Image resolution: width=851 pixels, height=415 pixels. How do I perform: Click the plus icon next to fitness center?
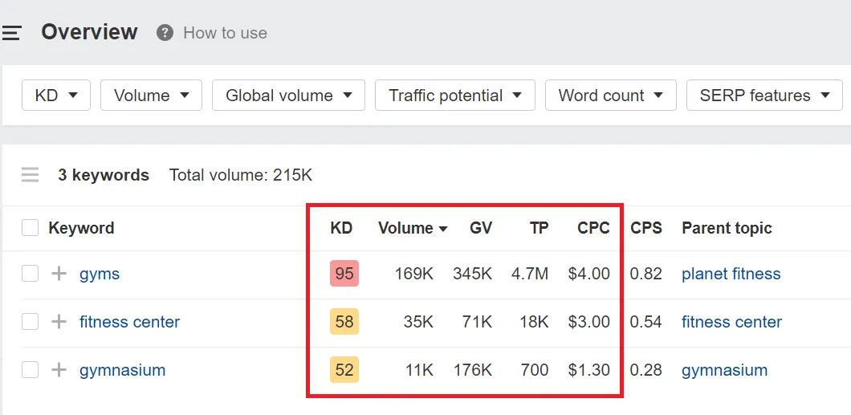(59, 322)
